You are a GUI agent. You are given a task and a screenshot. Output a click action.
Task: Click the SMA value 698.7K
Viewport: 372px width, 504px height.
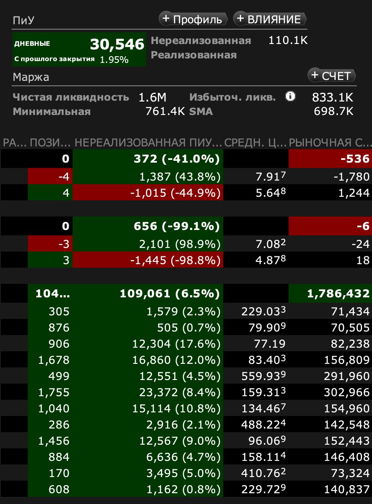point(333,111)
